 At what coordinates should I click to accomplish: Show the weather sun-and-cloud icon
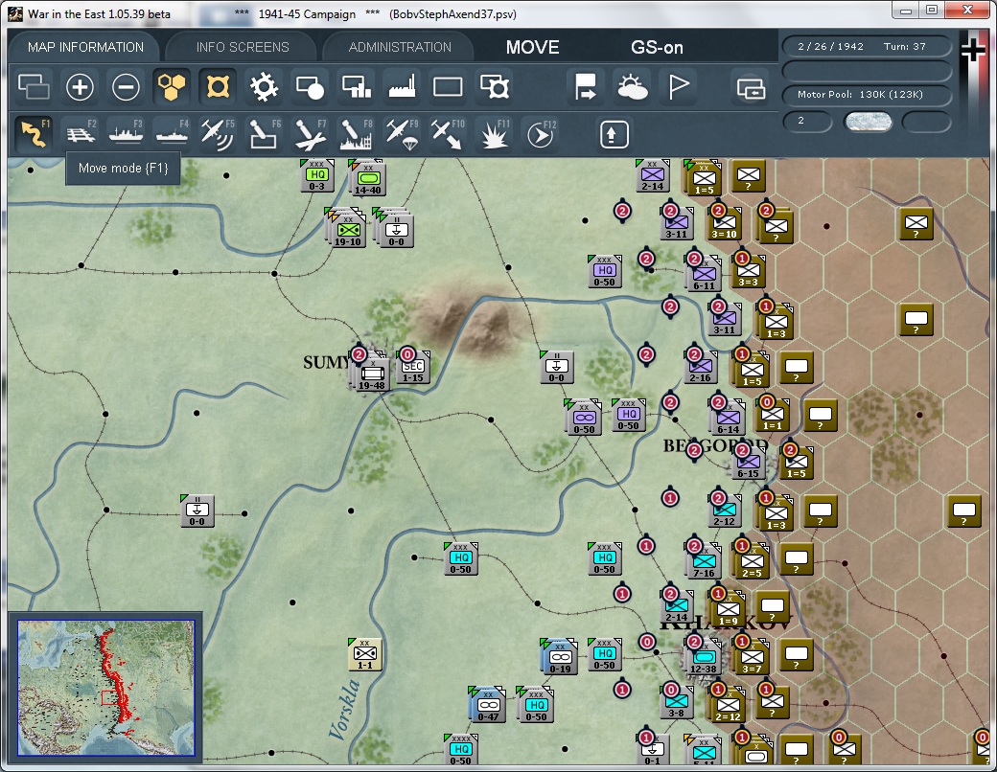632,87
